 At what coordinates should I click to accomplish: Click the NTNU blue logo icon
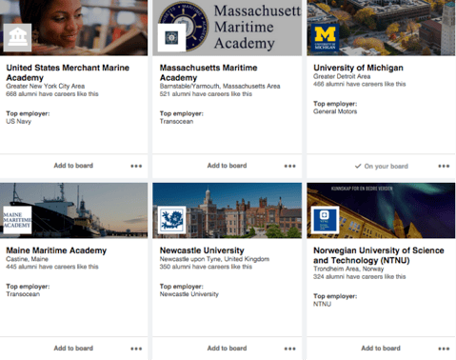coord(325,220)
